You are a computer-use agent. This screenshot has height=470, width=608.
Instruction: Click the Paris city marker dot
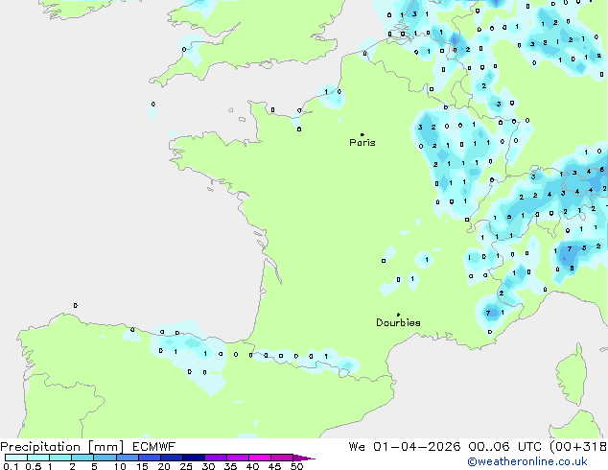[362, 134]
